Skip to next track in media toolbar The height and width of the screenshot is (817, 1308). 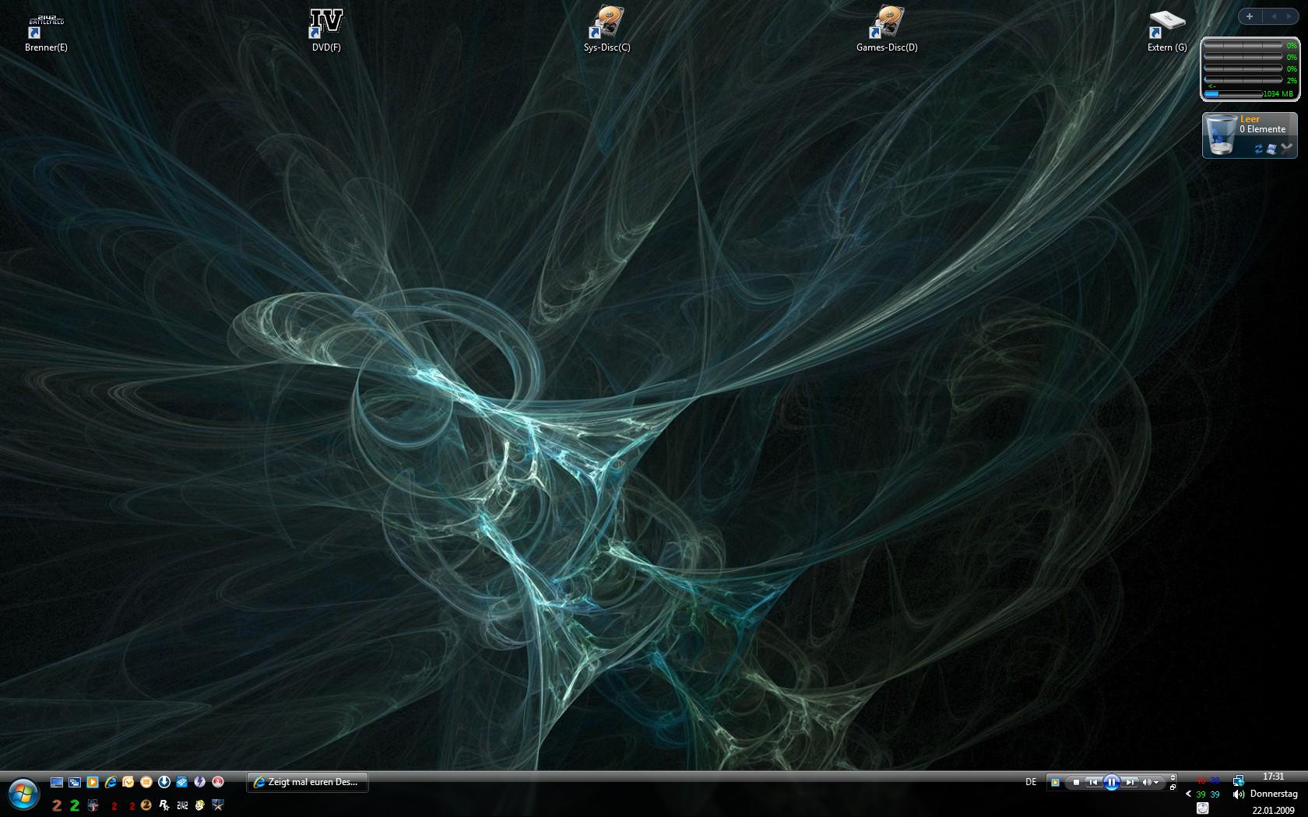point(1130,782)
